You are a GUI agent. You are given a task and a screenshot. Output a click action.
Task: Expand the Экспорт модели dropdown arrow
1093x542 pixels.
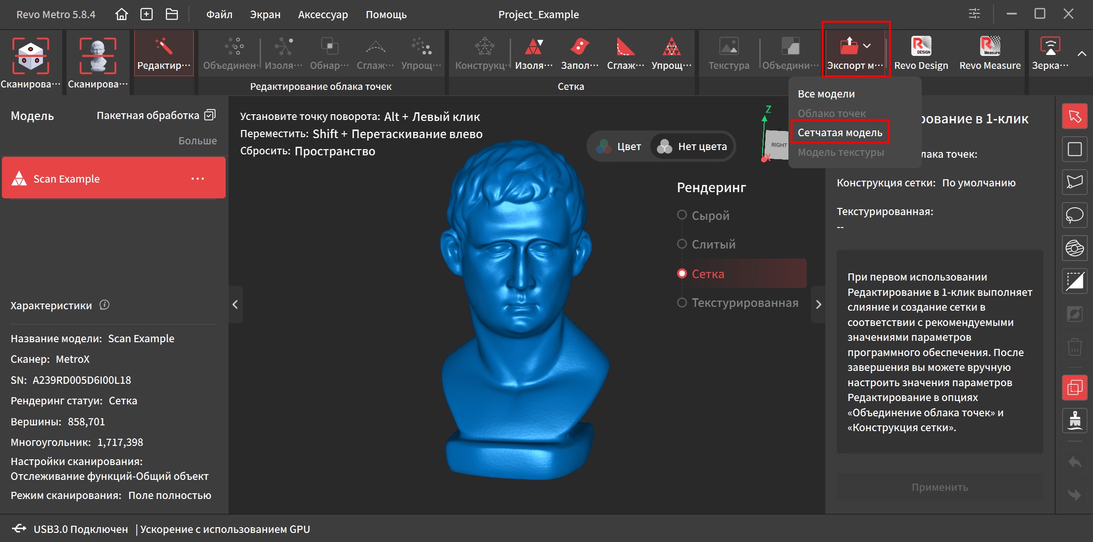[x=867, y=46]
